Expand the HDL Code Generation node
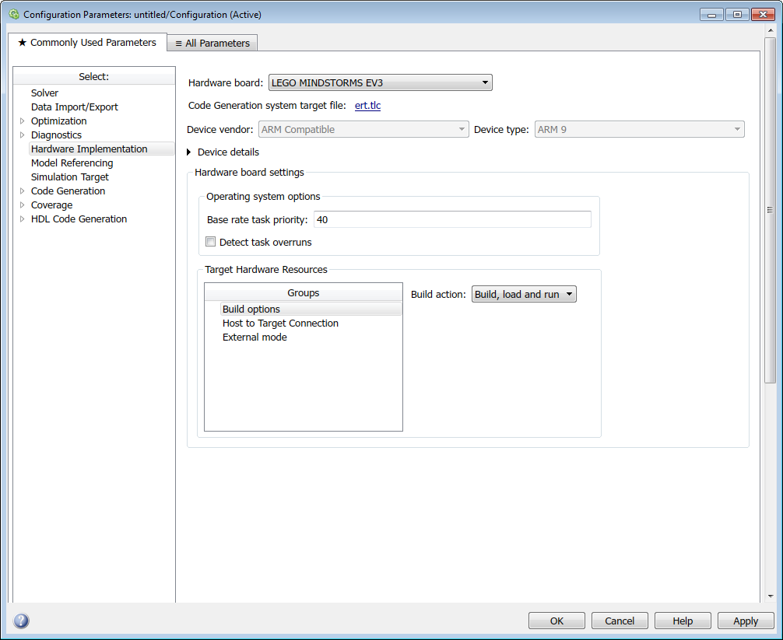Viewport: 783px width, 640px height. point(22,219)
